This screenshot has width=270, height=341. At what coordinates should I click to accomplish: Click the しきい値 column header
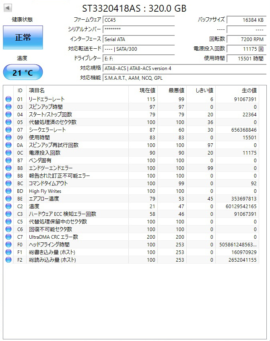pyautogui.click(x=204, y=91)
